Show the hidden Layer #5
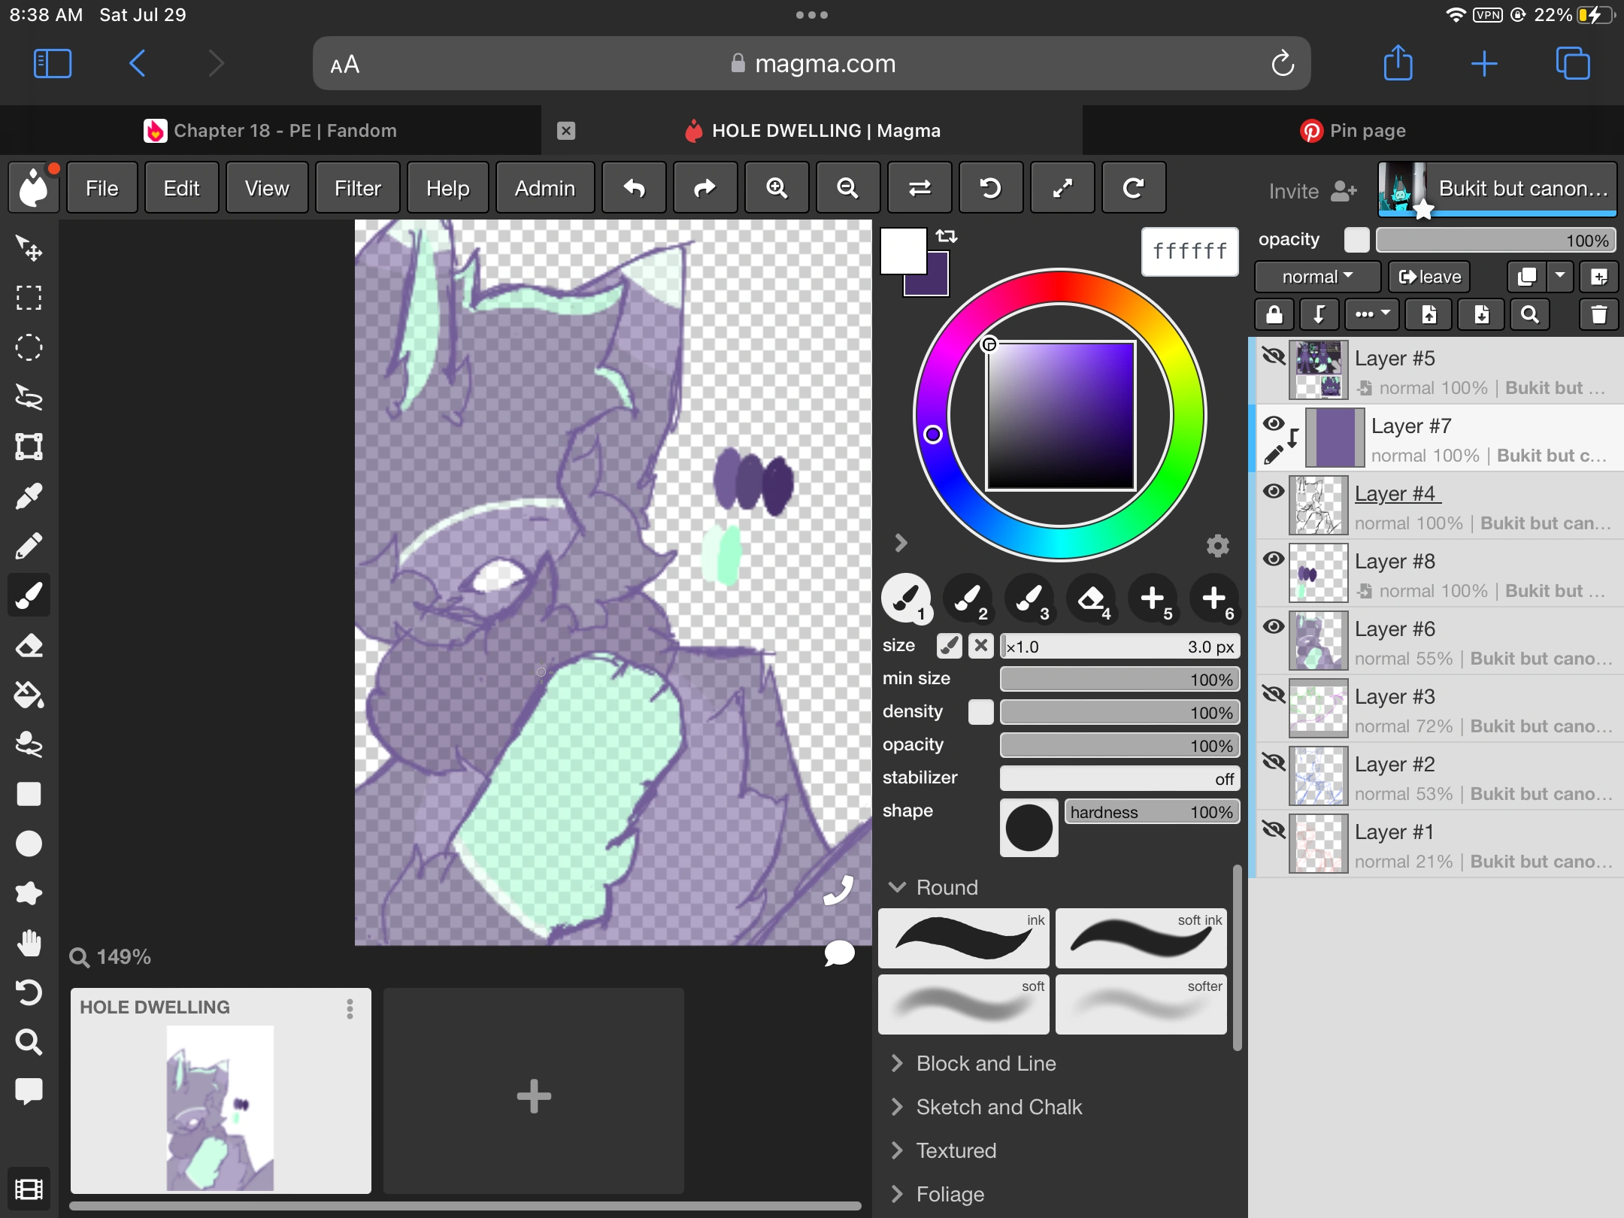1624x1218 pixels. [1273, 356]
